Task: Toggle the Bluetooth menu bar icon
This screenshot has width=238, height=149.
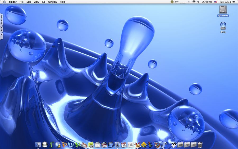Action: [x=189, y=2]
